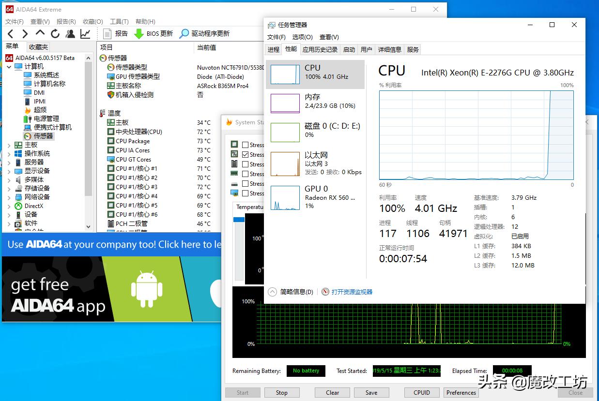Screen dimensions: 599x401
Task: Click AIDA64 tree scrollbar up arrow
Action: (88, 58)
